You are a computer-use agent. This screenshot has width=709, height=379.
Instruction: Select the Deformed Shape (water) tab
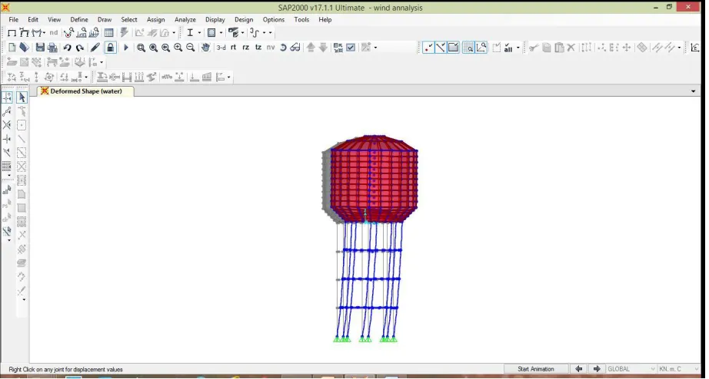(x=86, y=91)
